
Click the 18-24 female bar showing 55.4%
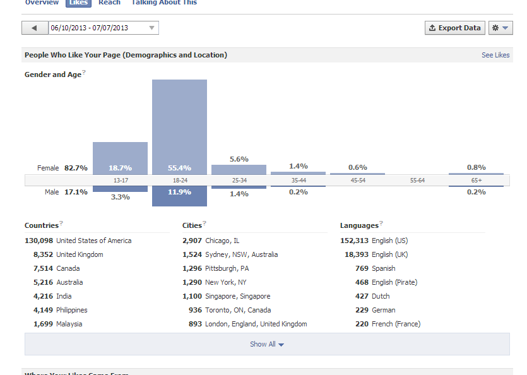coord(179,127)
